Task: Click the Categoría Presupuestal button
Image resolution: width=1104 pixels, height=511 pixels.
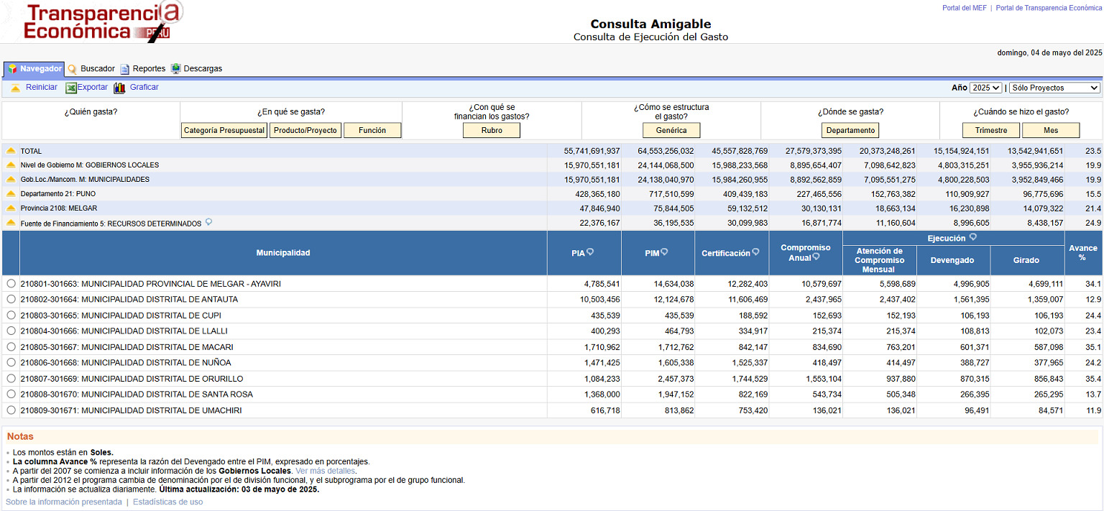Action: 224,131
